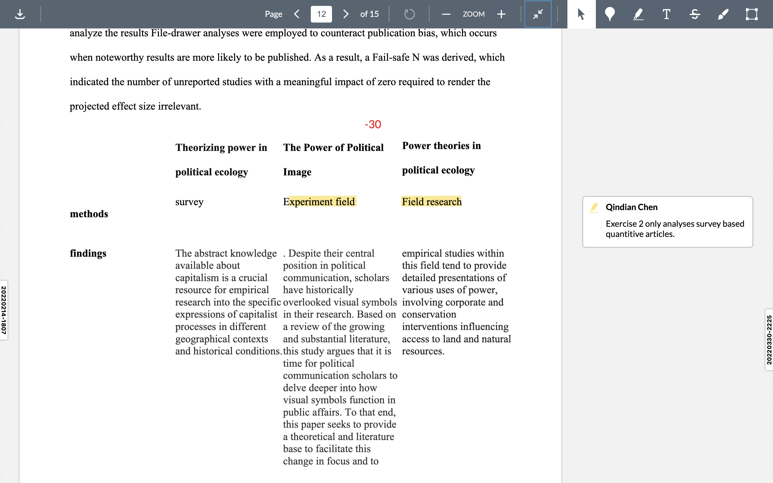The height and width of the screenshot is (483, 773).
Task: Open the 20220214-1807 side tab
Action: (x=4, y=310)
